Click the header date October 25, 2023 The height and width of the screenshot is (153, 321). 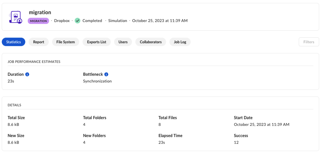pyautogui.click(x=160, y=21)
